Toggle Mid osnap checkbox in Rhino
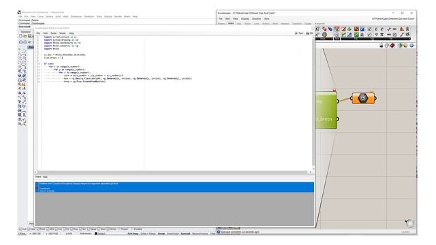Image resolution: width=436 pixels, height=245 pixels. click(x=48, y=229)
